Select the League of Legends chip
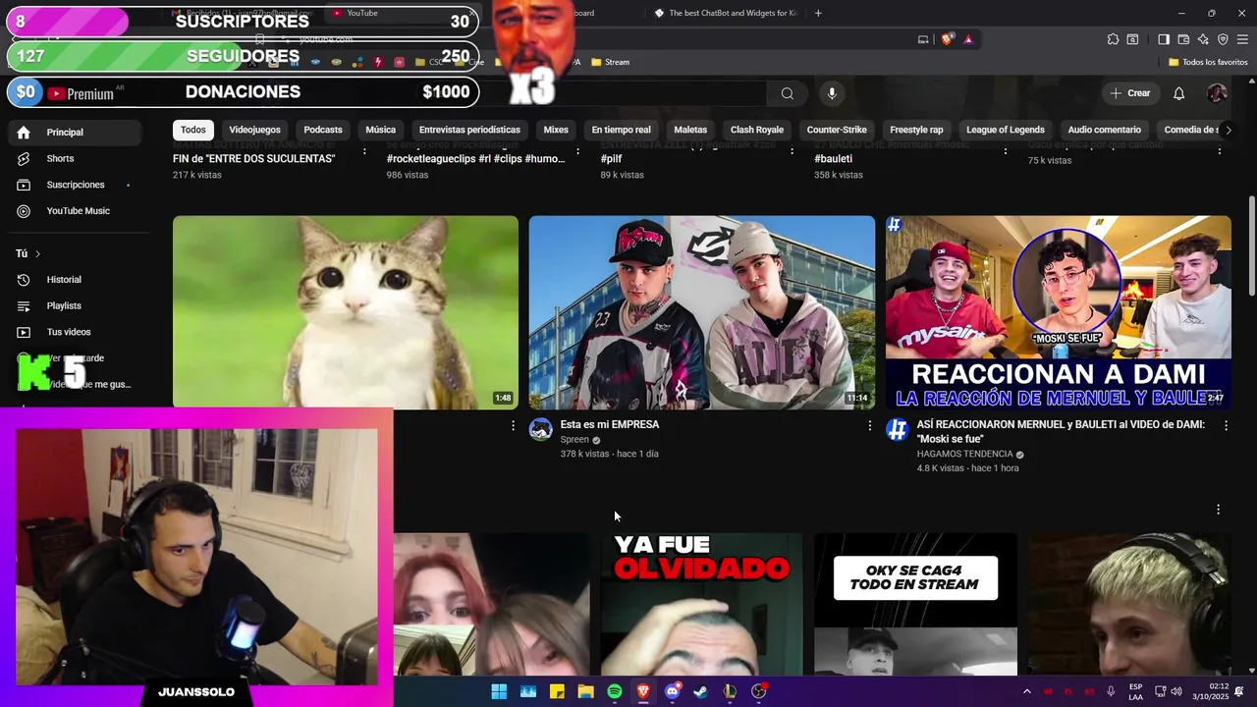This screenshot has width=1257, height=707. click(x=1006, y=130)
